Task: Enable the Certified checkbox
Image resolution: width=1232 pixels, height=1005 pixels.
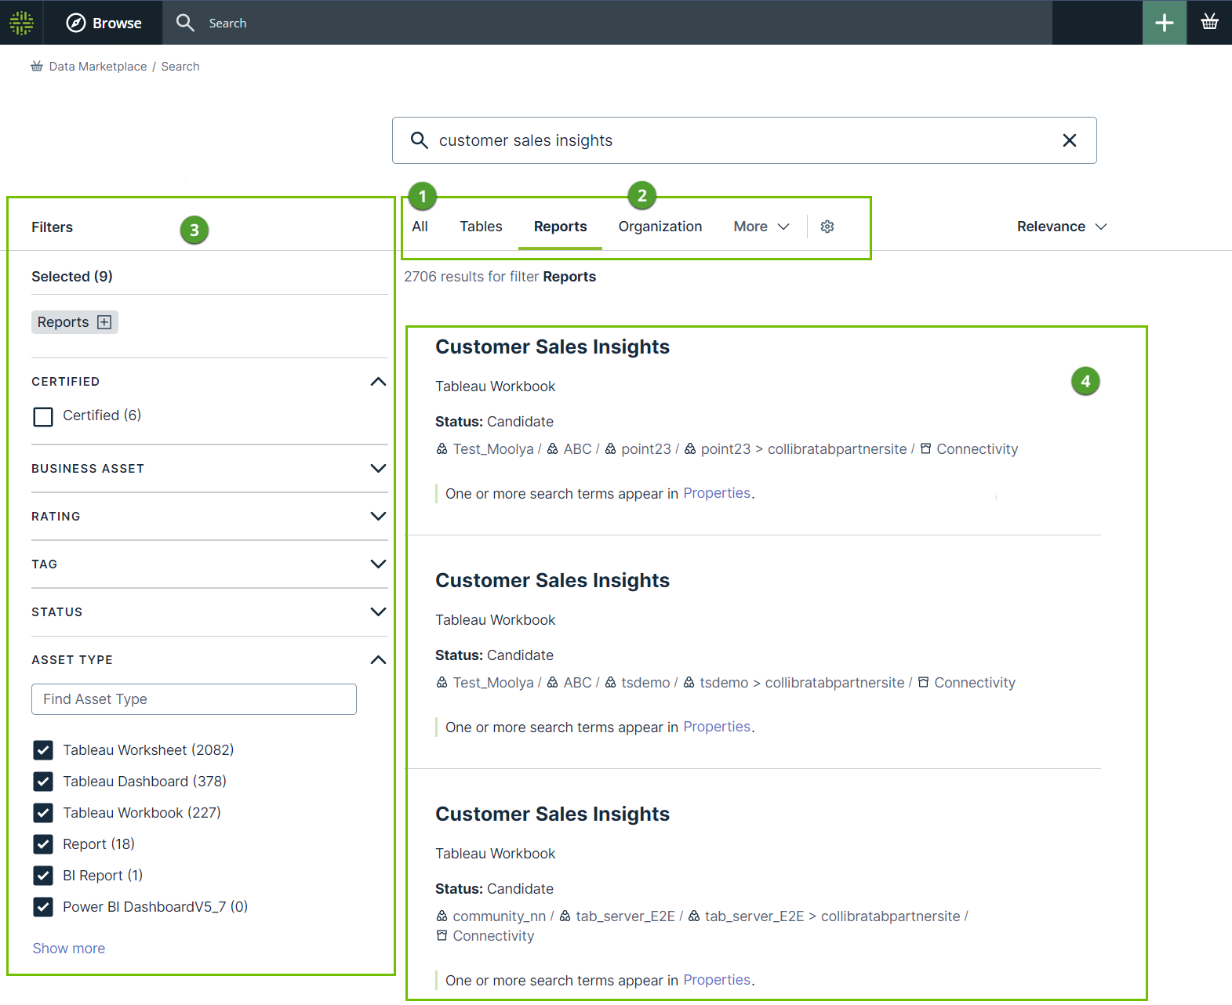Action: 43,416
